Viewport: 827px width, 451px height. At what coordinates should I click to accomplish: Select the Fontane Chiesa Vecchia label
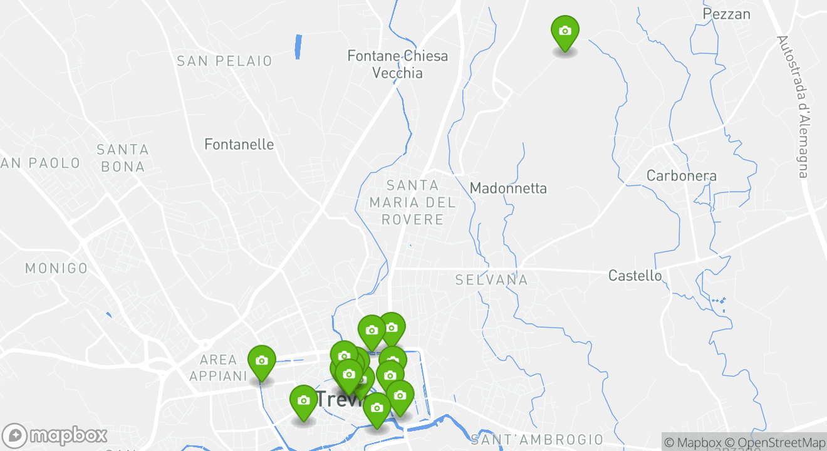pos(398,65)
